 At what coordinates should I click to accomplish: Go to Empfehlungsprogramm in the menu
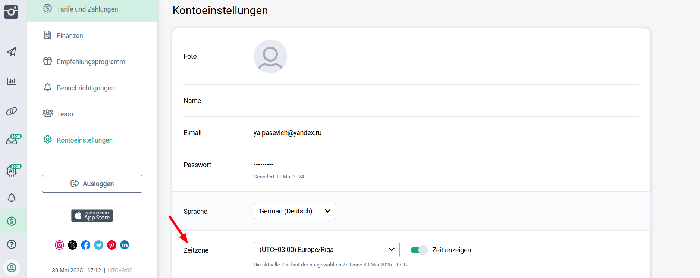point(91,62)
